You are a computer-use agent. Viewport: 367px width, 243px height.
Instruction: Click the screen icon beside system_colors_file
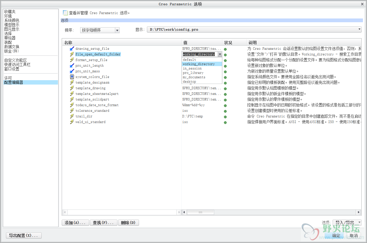pyautogui.click(x=72, y=77)
